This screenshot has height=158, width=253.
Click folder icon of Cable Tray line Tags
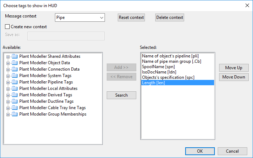[15, 108]
